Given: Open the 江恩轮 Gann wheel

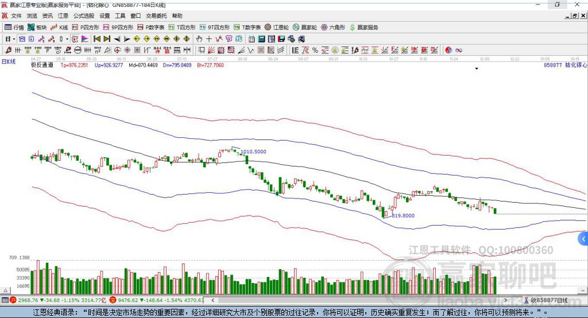Looking at the screenshot, I should tap(277, 28).
